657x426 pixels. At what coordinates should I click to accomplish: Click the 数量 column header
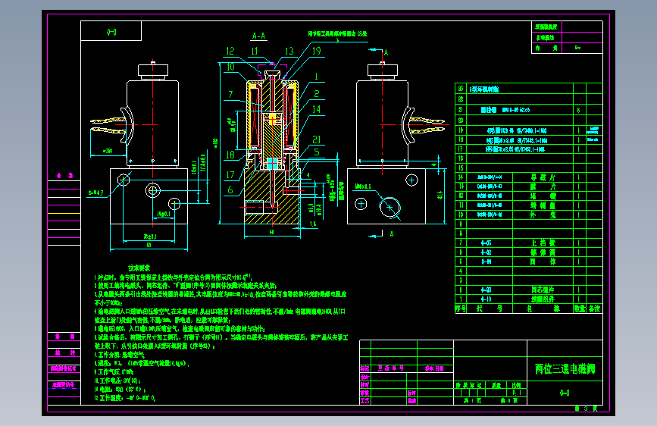(x=580, y=309)
